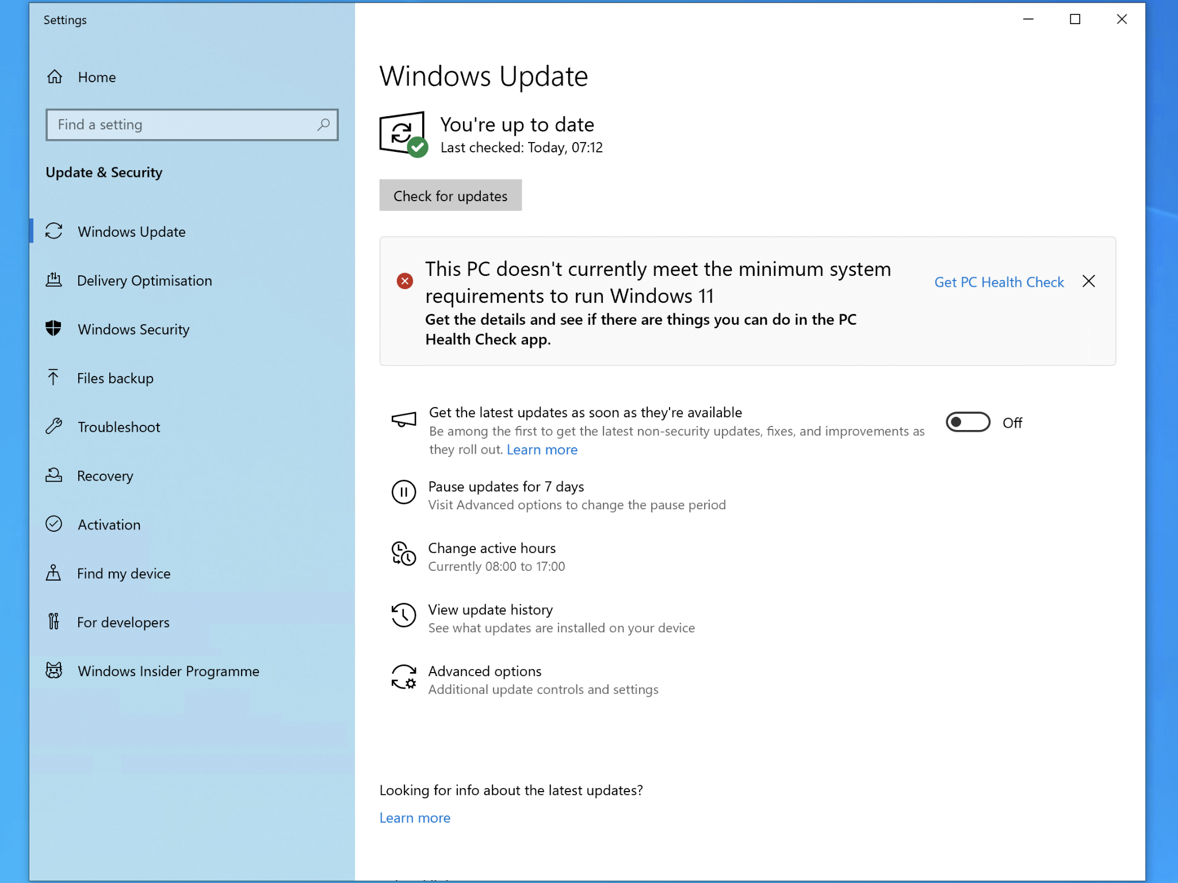1178x883 pixels.
Task: Select the Files backup icon
Action: 54,378
